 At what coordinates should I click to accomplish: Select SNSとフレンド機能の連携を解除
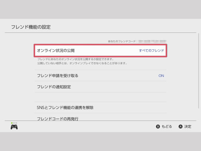pos(100,107)
